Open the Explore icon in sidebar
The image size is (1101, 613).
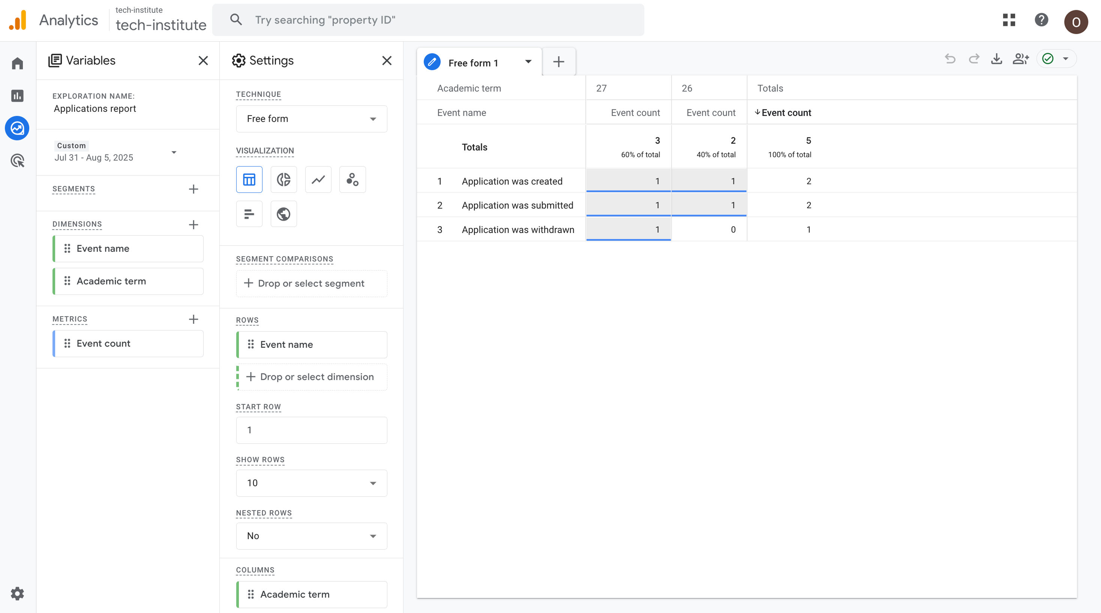[17, 128]
